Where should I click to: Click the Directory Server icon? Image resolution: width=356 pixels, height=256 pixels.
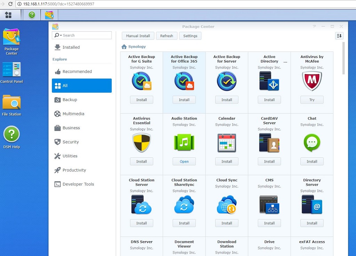click(x=312, y=205)
